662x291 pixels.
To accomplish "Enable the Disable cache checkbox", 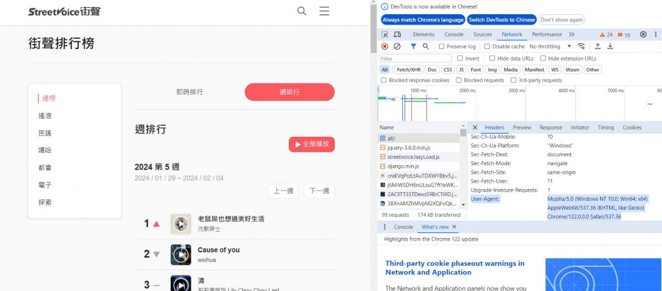I will [487, 46].
